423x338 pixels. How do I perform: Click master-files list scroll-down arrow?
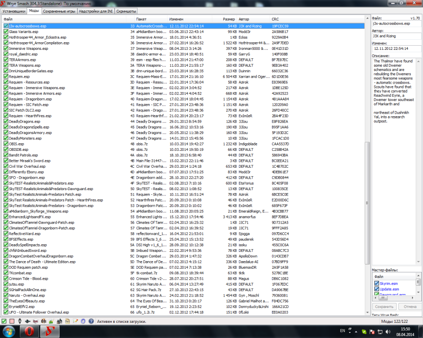click(418, 292)
